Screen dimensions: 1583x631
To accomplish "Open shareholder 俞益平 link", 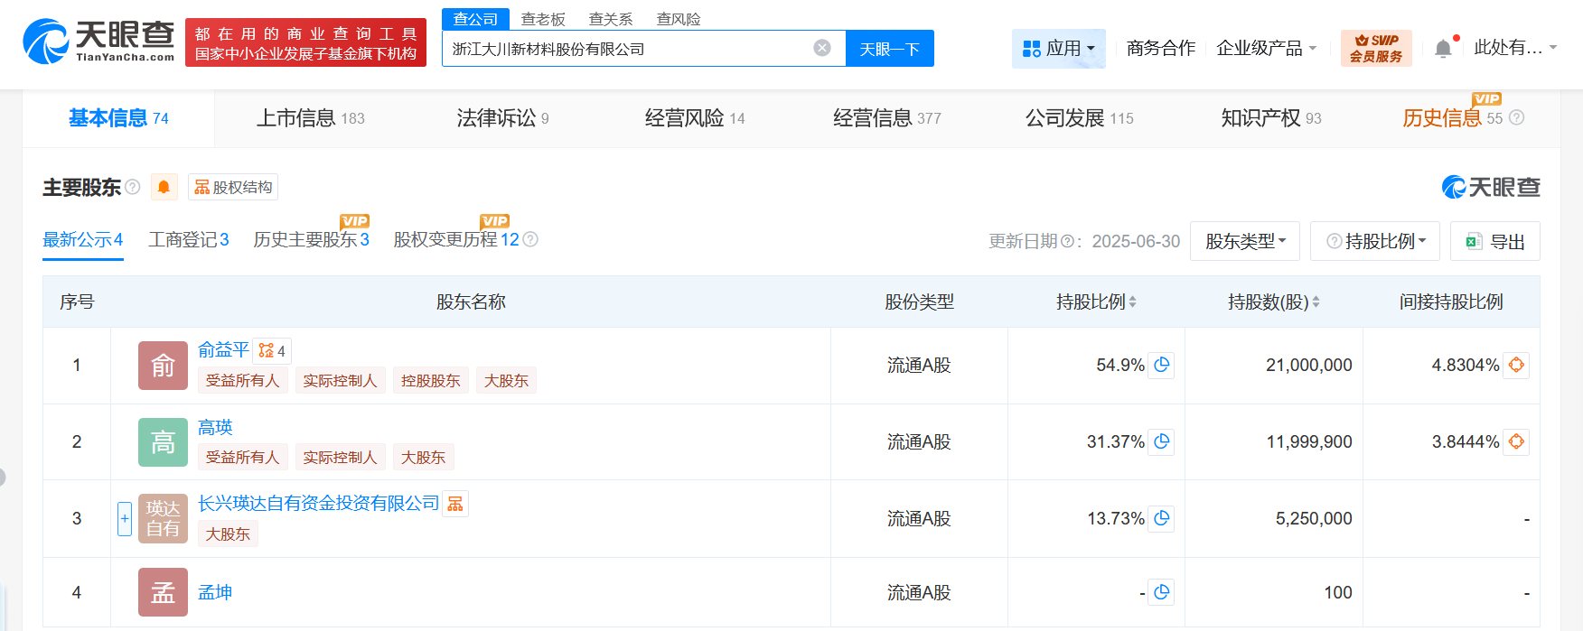I will click(x=223, y=349).
